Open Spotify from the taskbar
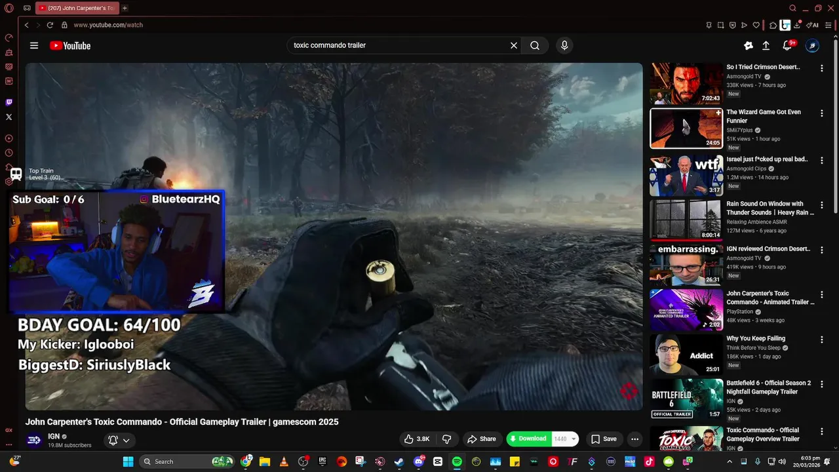 pyautogui.click(x=457, y=462)
